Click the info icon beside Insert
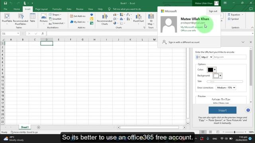255x143 pixels. (248, 110)
